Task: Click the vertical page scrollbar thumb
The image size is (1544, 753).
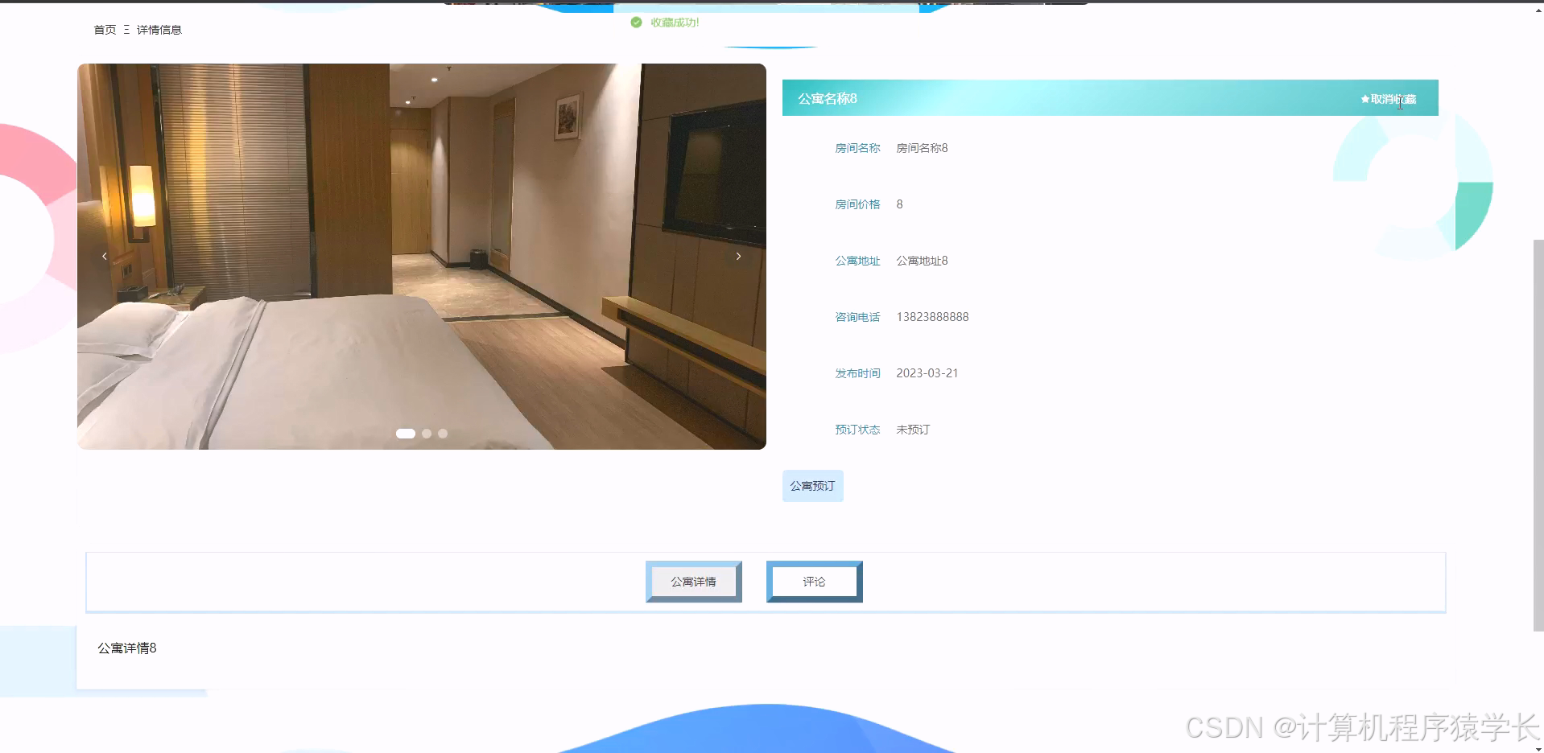Action: tap(1538, 434)
